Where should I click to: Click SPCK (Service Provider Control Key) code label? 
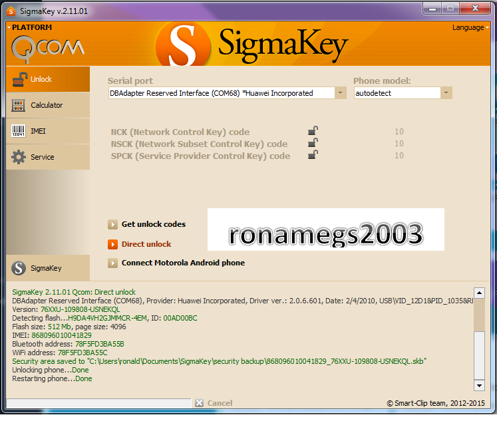point(200,156)
